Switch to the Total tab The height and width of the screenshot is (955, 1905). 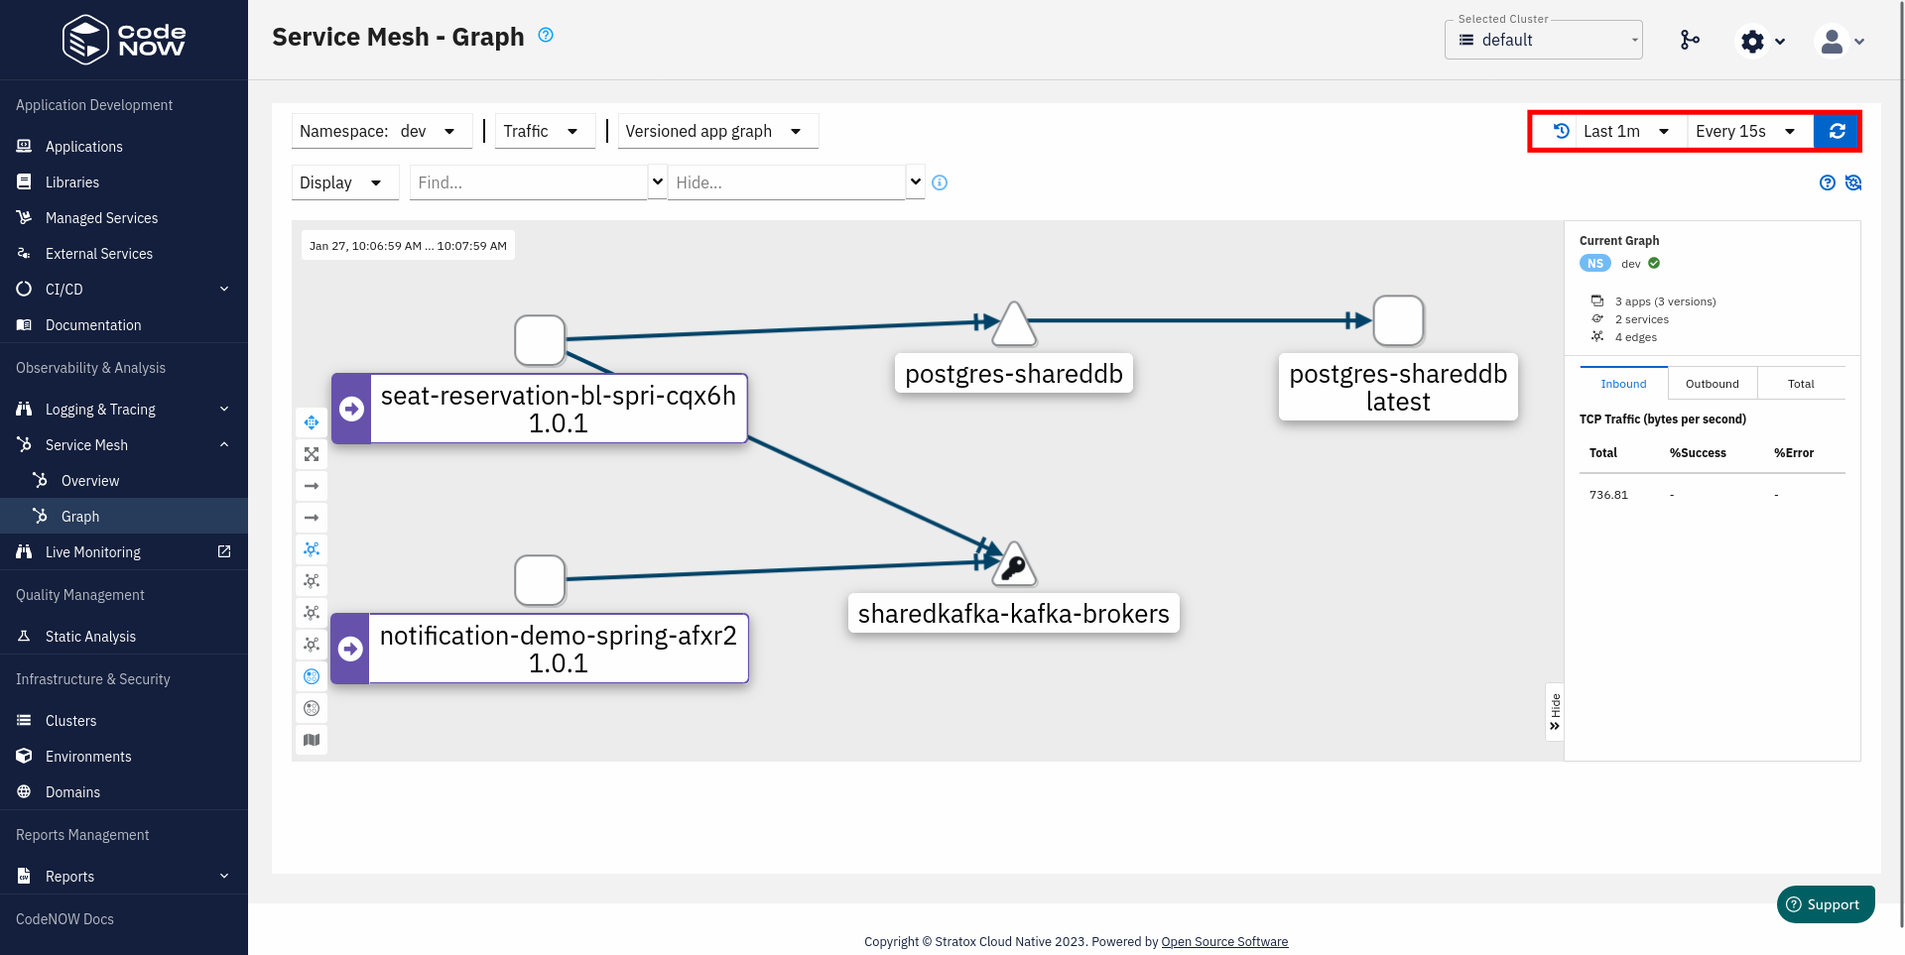[x=1801, y=384]
